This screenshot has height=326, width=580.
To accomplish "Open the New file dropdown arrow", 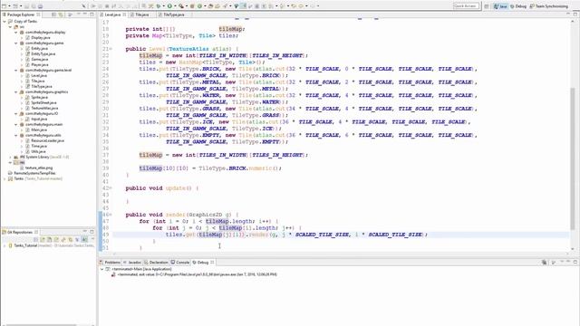I will click(9, 6).
